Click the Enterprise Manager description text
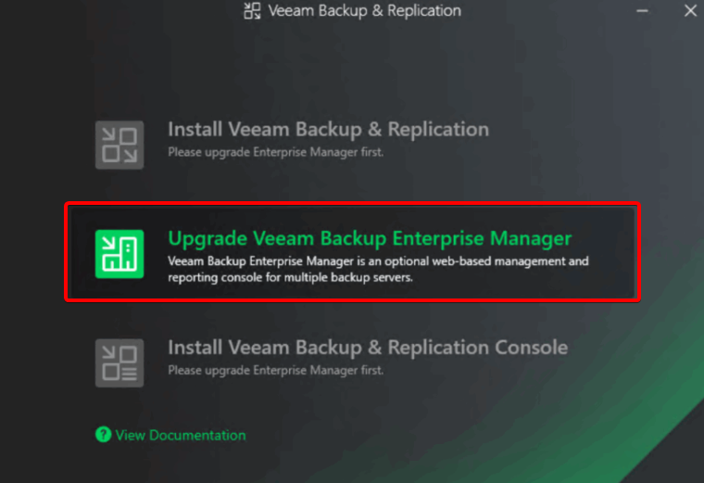Screen dimensions: 704x483 pos(378,269)
